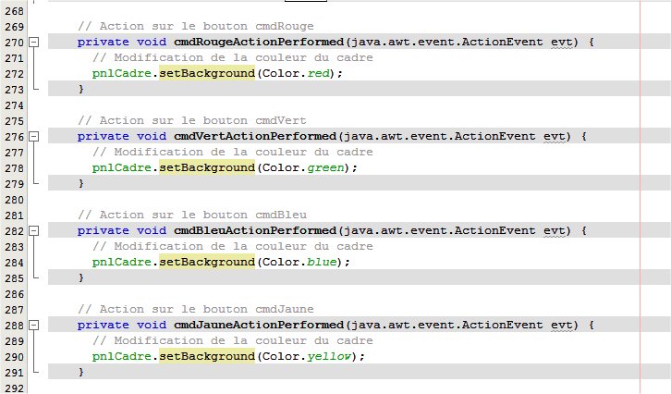Click the comment on line 277
Viewport: 671px width, 394px height.
pos(232,152)
